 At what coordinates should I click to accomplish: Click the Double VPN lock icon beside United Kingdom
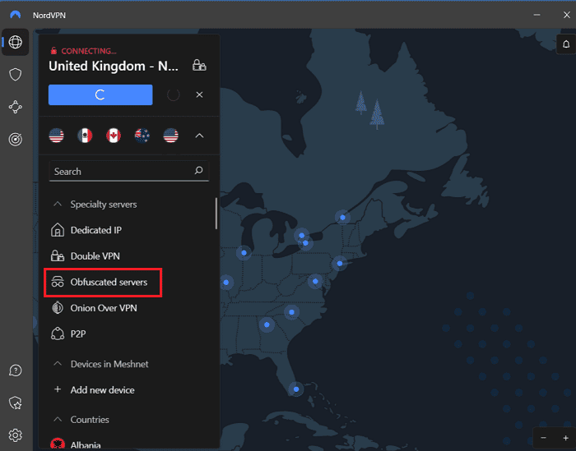(x=198, y=65)
